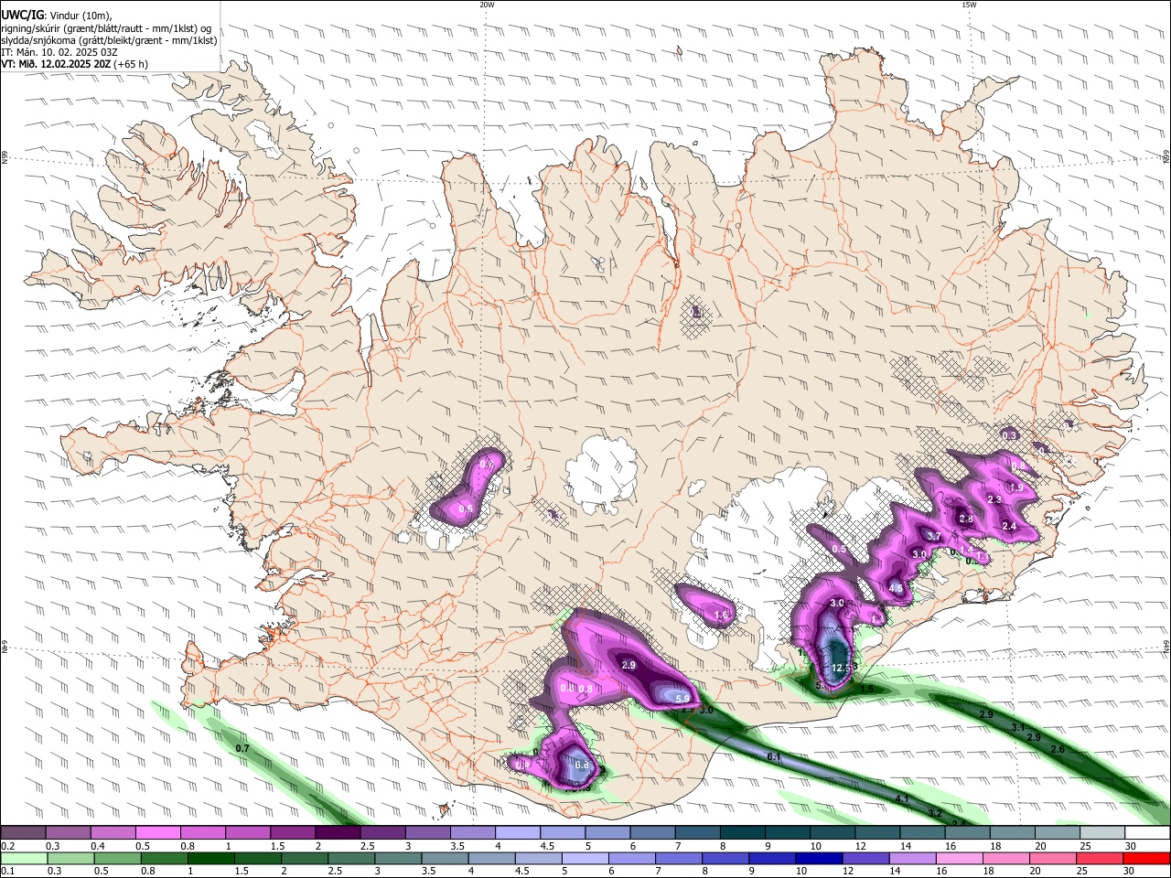Viewport: 1171px width, 878px height.
Task: Click the 'UWC/IG: Vindur (10m),' title line
Action: 56,16
